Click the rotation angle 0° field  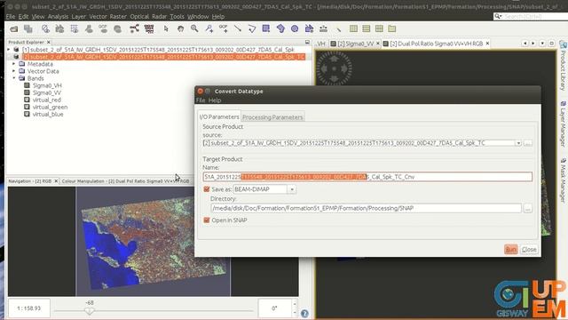pos(274,308)
